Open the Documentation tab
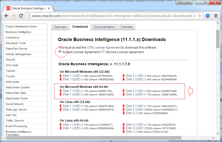The width and height of the screenshot is (222, 142). click(104, 27)
